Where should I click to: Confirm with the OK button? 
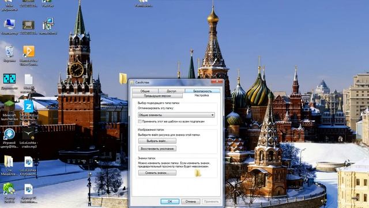click(x=170, y=202)
